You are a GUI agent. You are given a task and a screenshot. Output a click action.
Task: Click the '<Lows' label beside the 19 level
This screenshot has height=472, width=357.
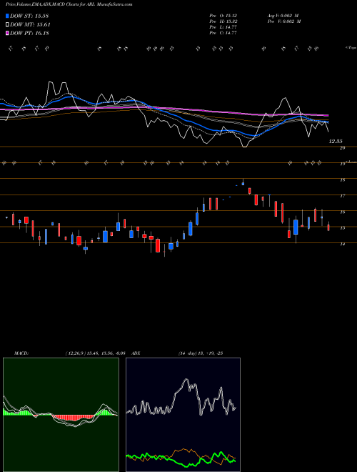pyautogui.click(x=351, y=162)
